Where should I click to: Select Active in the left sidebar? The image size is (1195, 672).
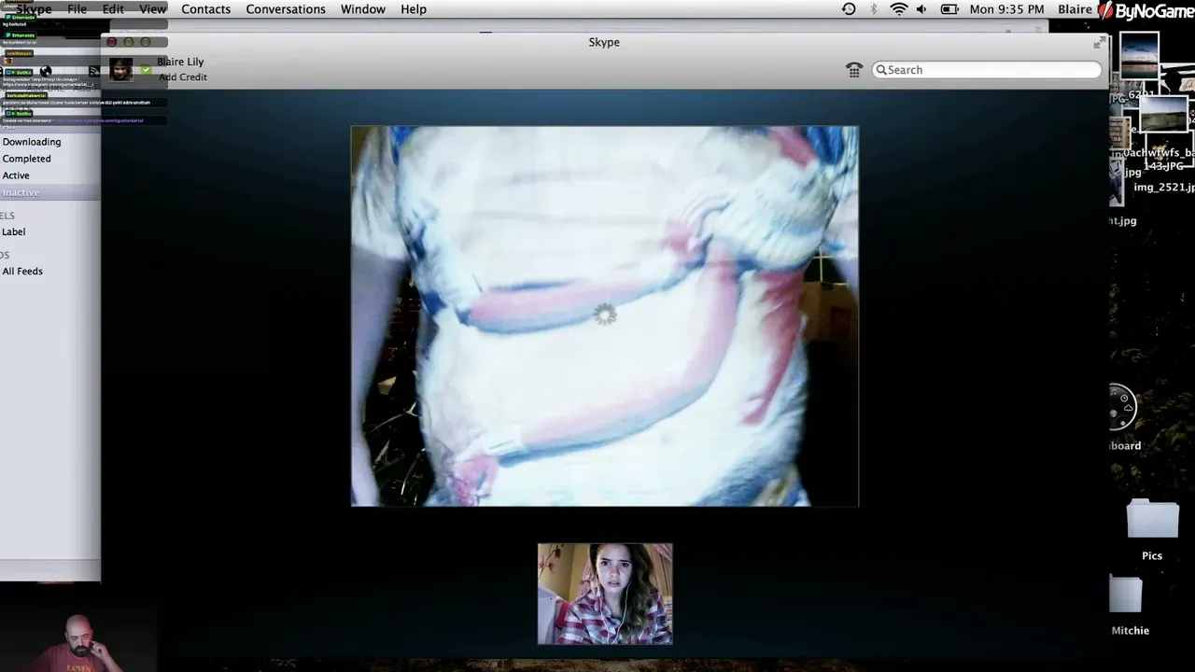point(16,175)
